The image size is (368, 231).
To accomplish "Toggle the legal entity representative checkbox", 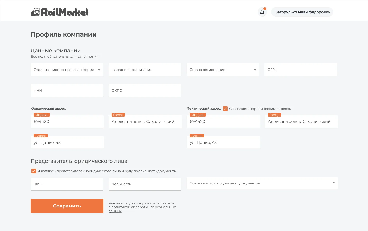I will (34, 171).
